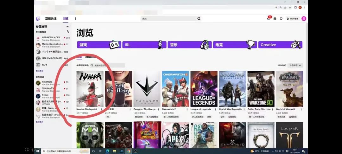Select the 浏览 tab in header

tap(66, 19)
